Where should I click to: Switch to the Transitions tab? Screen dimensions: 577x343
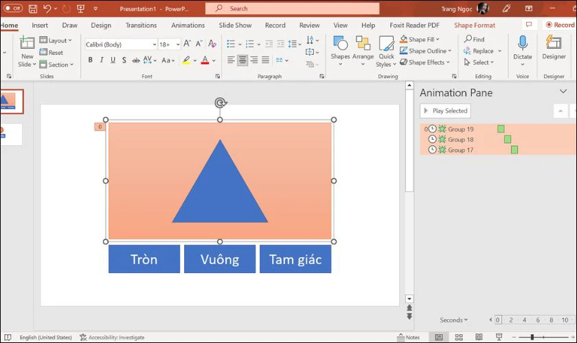pos(141,25)
